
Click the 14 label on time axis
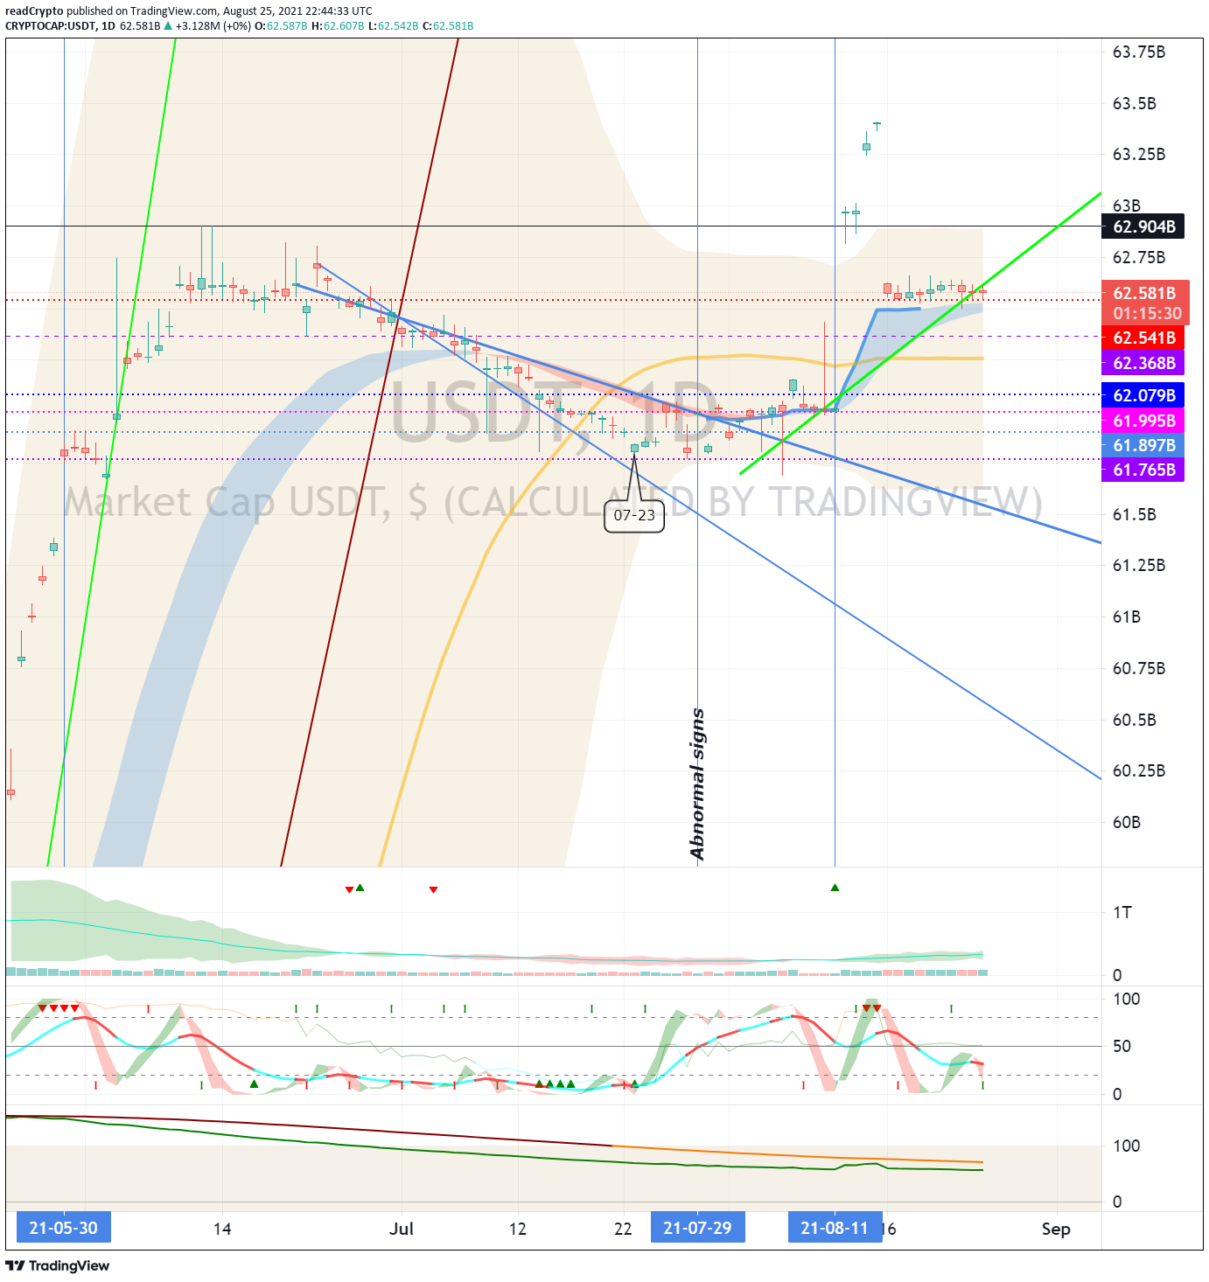222,1229
